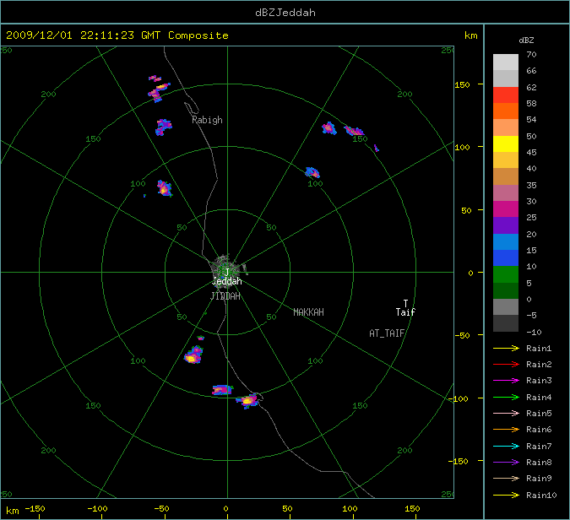Viewport: 570px width, 520px height.
Task: Click the green 5-10 dBZ color band
Action: tap(506, 274)
